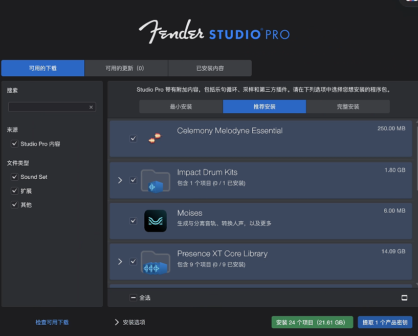Uncheck Celemony Melodyne Essential checkbox
The height and width of the screenshot is (336, 418).
point(133,138)
